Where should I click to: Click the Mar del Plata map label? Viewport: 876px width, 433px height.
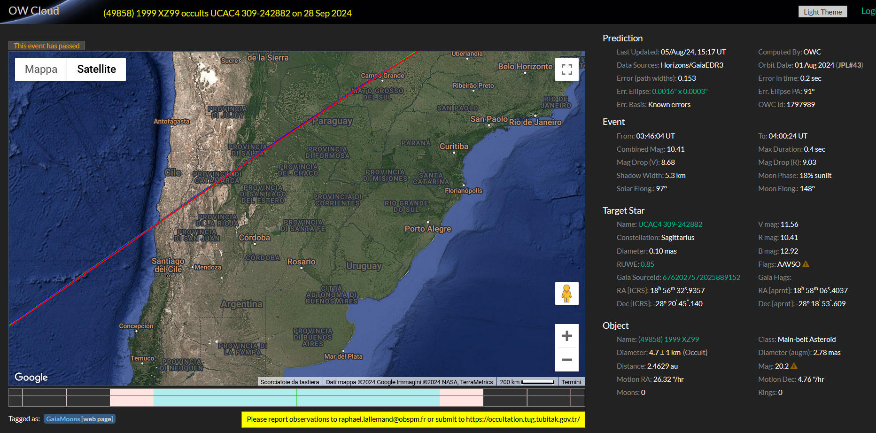[343, 356]
